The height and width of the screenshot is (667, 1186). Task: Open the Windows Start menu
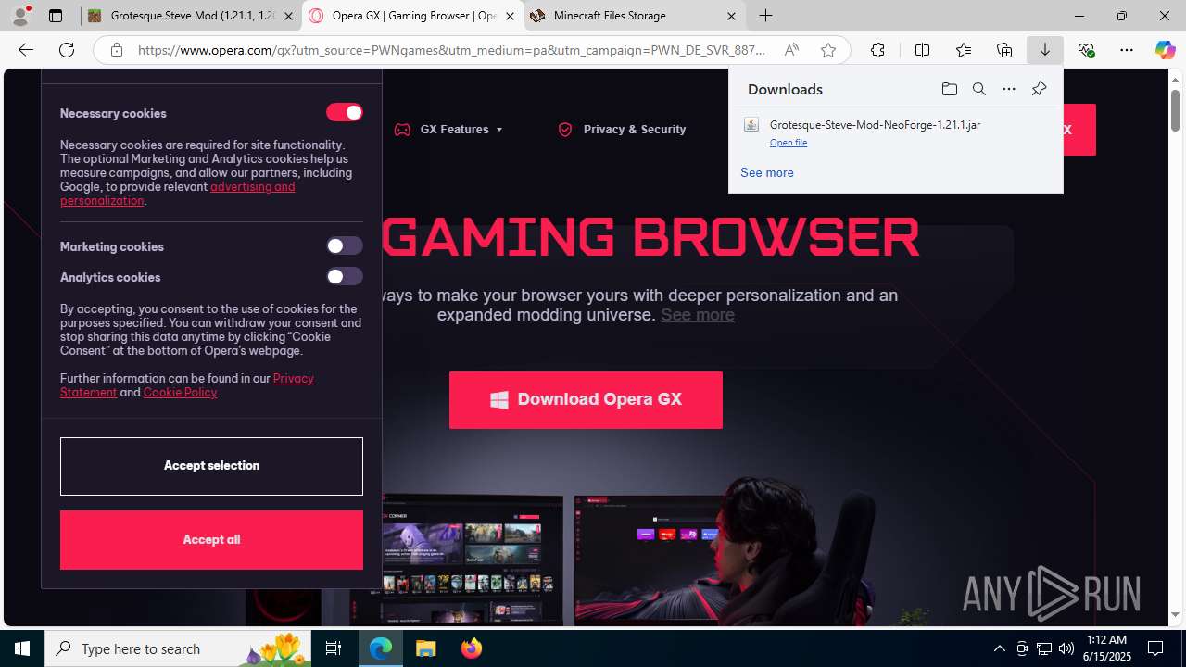[22, 648]
